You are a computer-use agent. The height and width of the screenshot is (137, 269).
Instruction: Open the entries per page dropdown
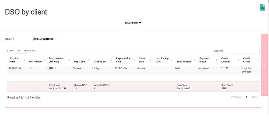click(20, 51)
